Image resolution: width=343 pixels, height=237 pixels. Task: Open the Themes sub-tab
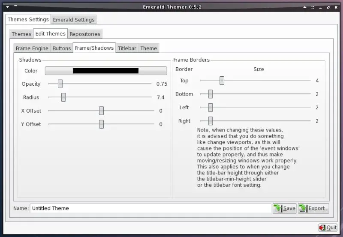pos(21,34)
